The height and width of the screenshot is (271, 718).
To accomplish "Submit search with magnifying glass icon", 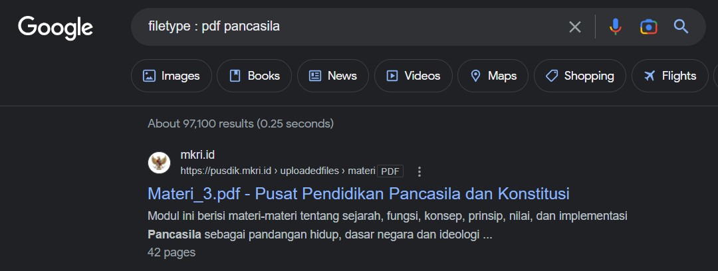I will [681, 27].
